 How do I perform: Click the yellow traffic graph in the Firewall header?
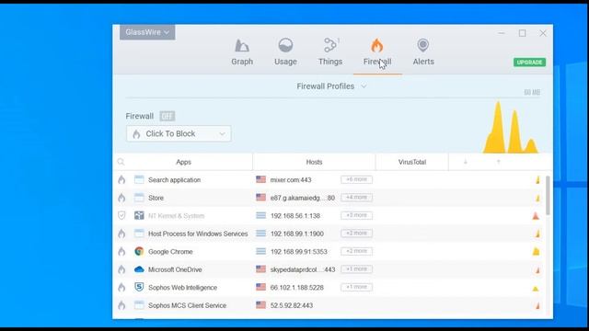(511, 127)
